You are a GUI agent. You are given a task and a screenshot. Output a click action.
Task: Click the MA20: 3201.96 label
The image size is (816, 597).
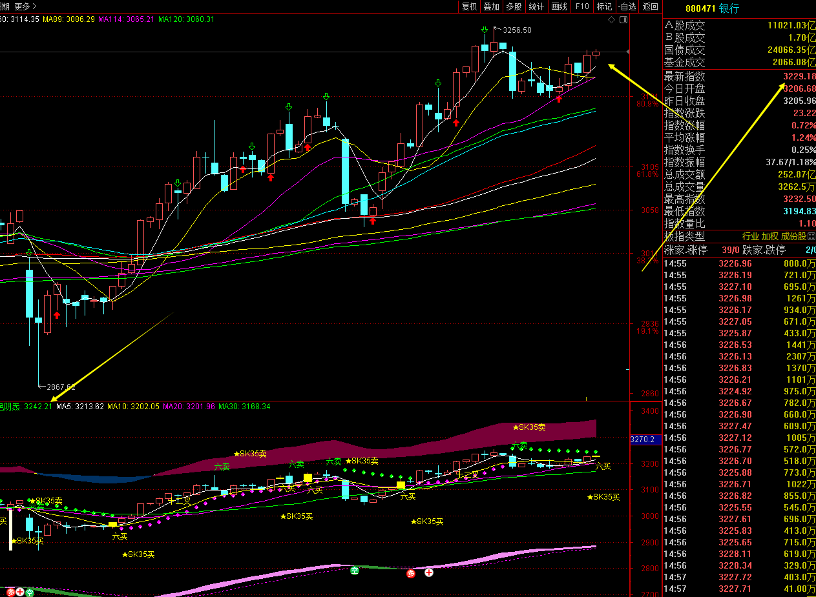[189, 407]
